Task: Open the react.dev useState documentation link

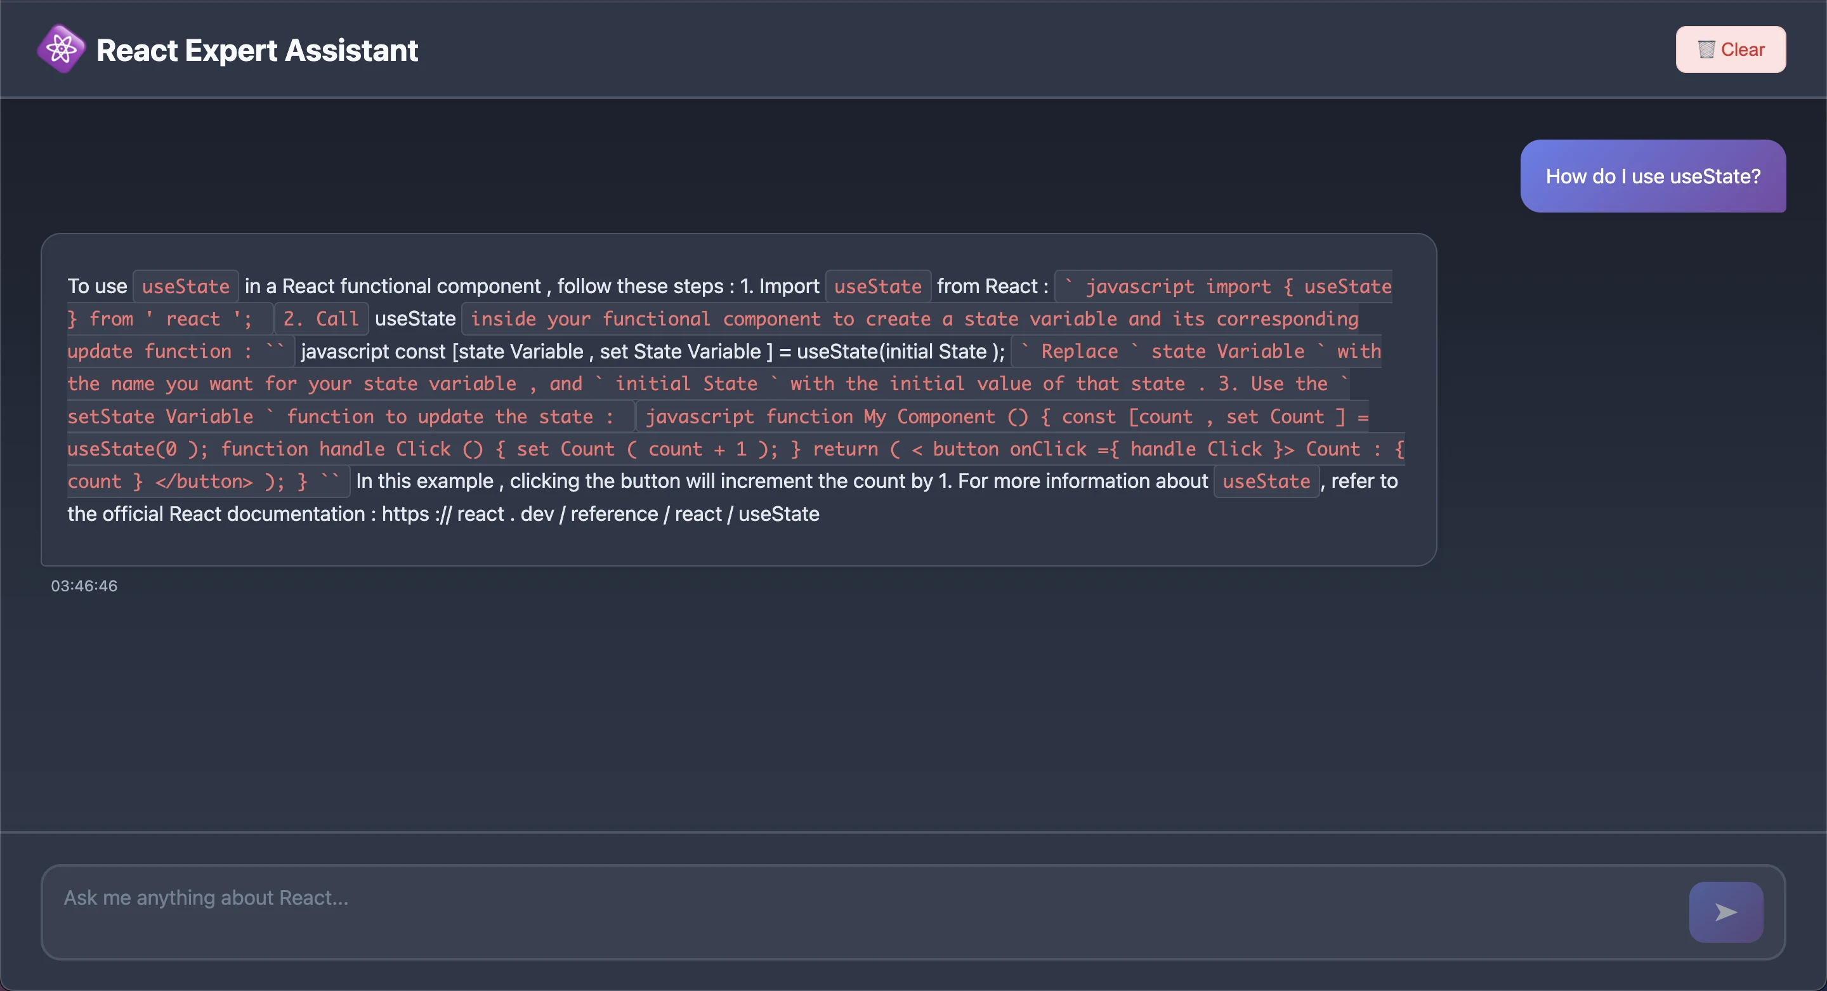Action: pos(599,515)
